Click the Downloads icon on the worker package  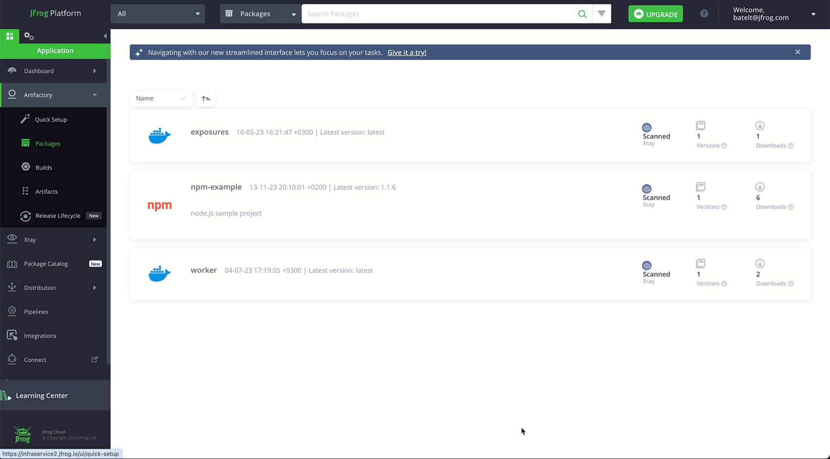tap(760, 263)
